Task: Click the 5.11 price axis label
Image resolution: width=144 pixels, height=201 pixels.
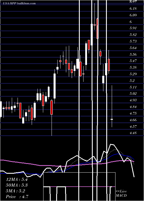Action: pyautogui.click(x=133, y=87)
